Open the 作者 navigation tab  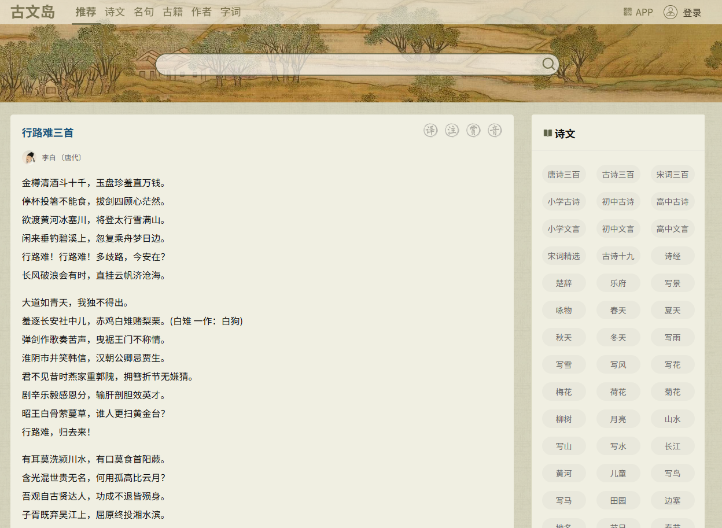(201, 12)
